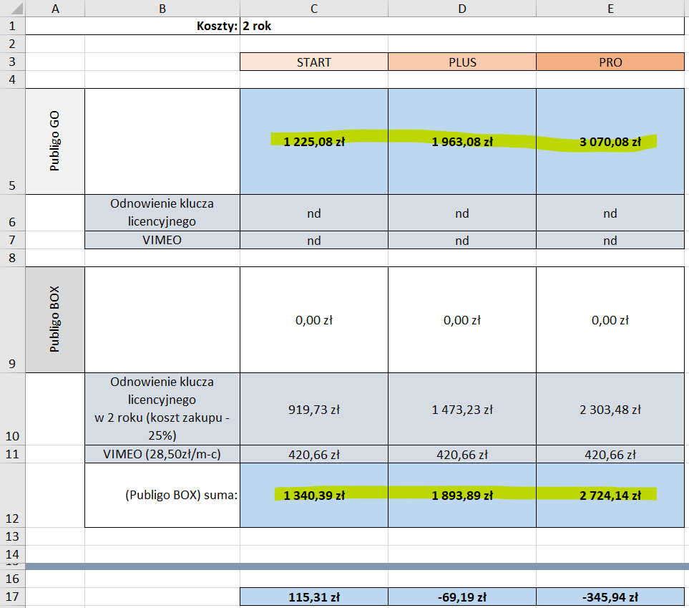The image size is (689, 608).
Task: Click the 1 893,89 zł sum cell
Action: tap(462, 495)
